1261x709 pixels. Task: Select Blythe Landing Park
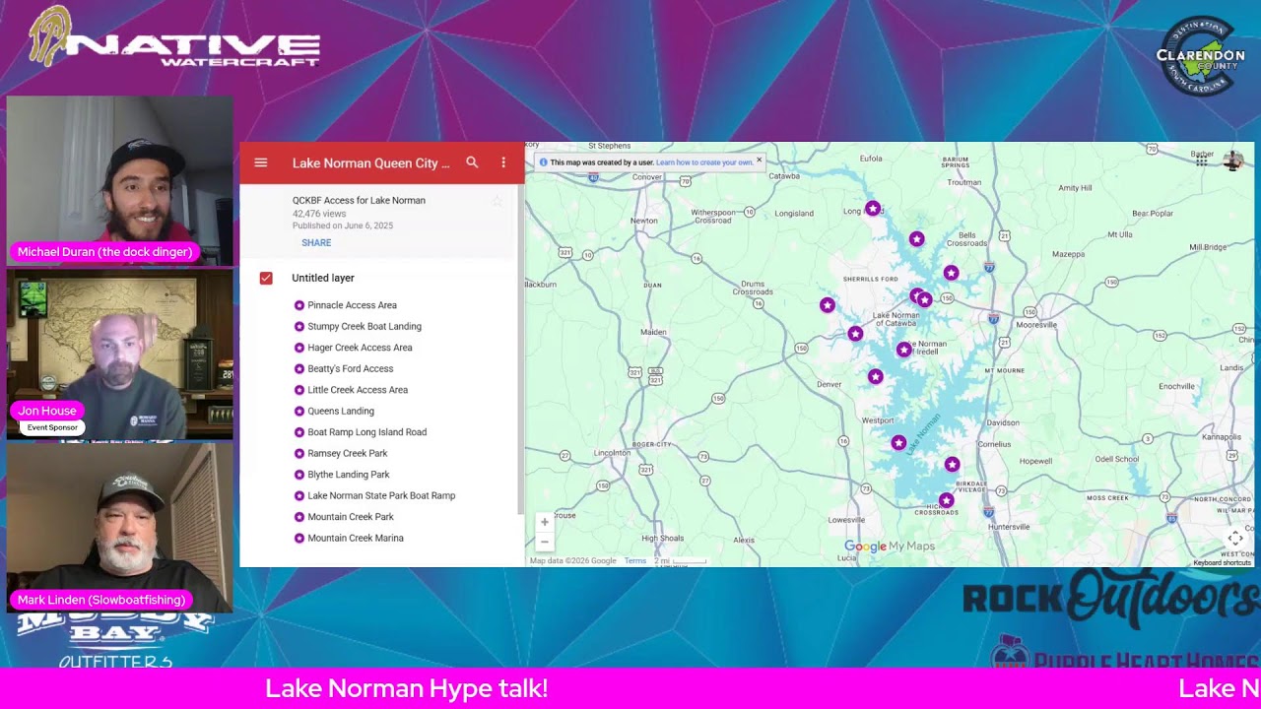point(349,475)
